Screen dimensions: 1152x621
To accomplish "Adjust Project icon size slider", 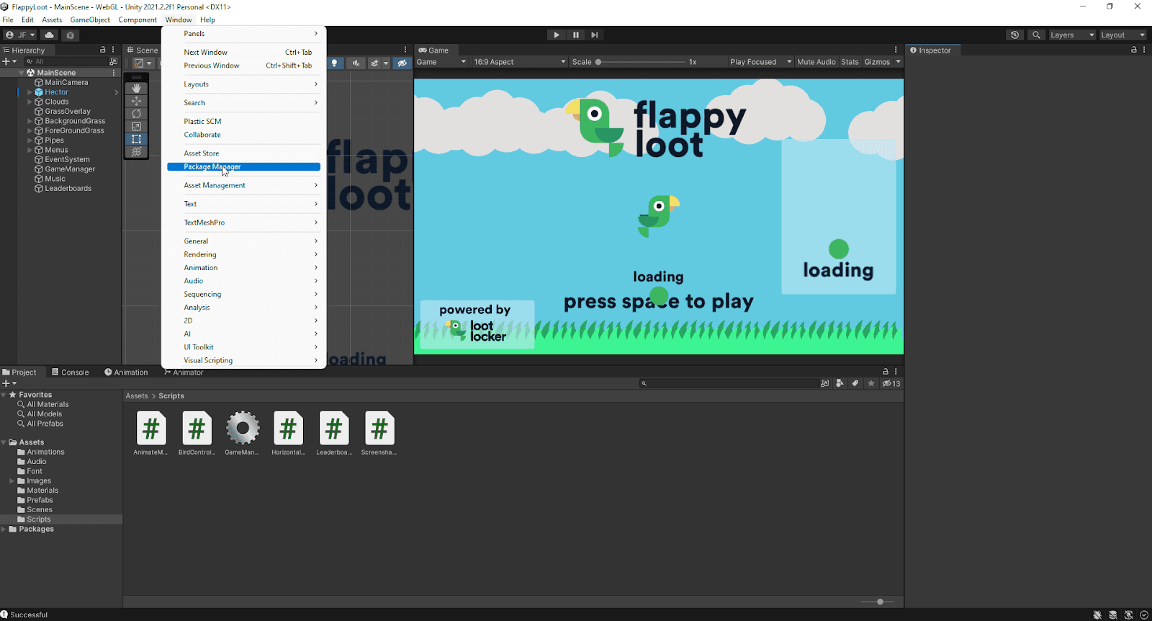I will pyautogui.click(x=877, y=602).
